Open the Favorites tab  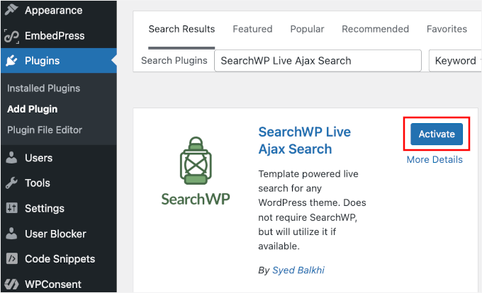click(447, 29)
